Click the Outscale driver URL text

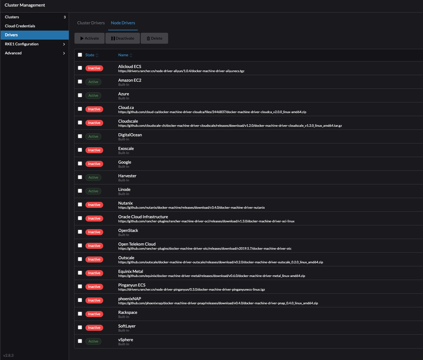(x=221, y=262)
